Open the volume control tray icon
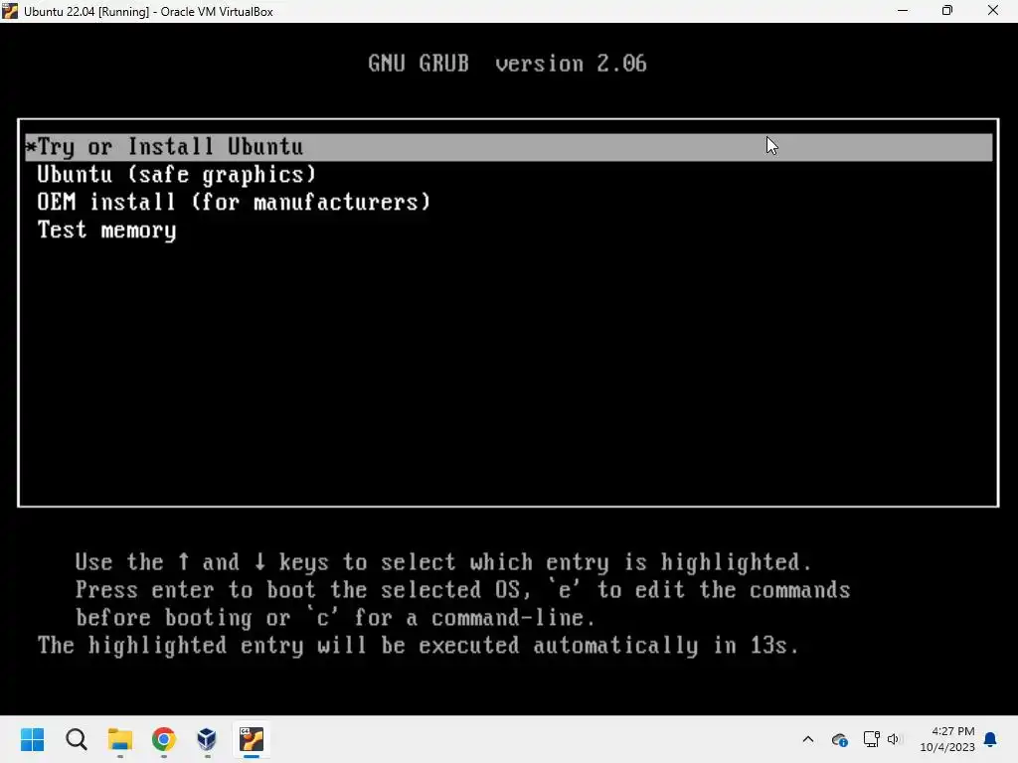Viewport: 1018px width, 763px height. tap(894, 739)
